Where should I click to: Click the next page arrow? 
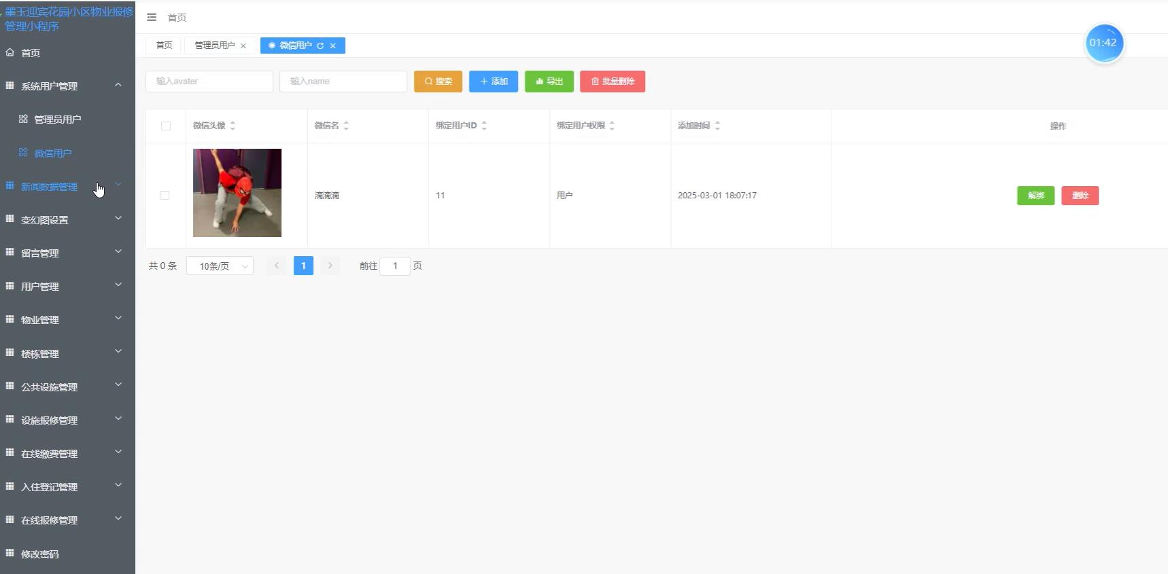point(330,266)
